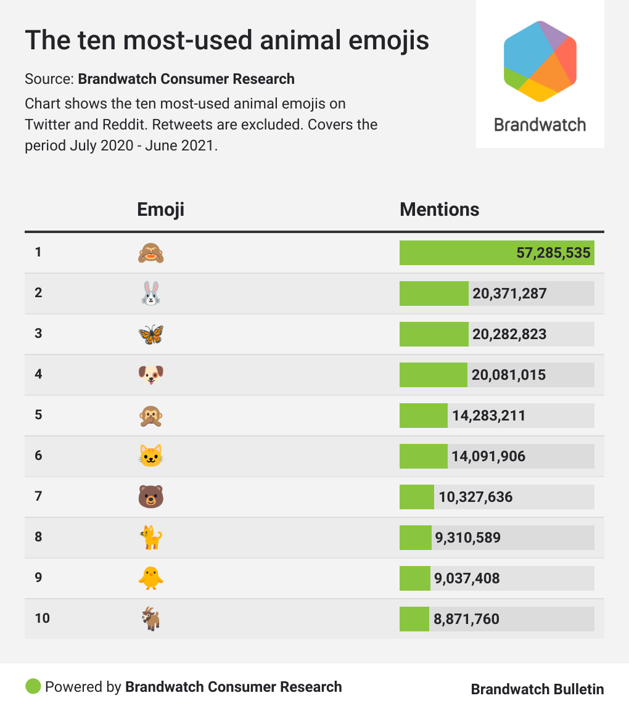Click the baby chick emoji
Image resolution: width=629 pixels, height=714 pixels.
click(151, 578)
